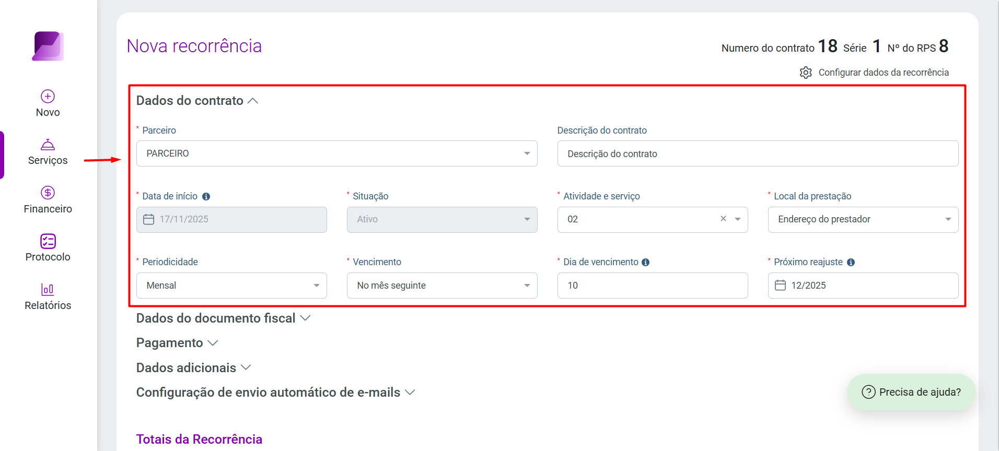Click the Nova recorrência title
The width and height of the screenshot is (999, 451).
click(194, 46)
